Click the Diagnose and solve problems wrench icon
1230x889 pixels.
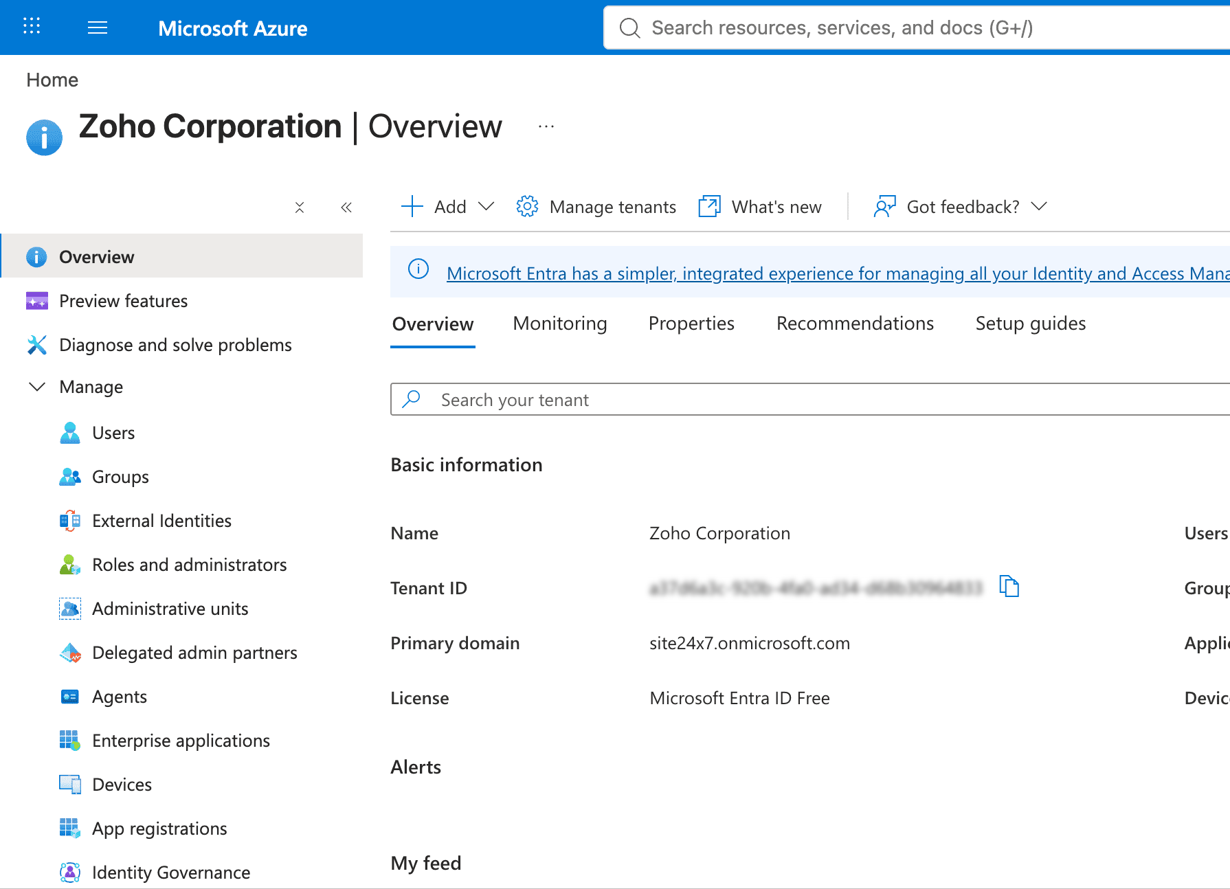click(x=36, y=345)
